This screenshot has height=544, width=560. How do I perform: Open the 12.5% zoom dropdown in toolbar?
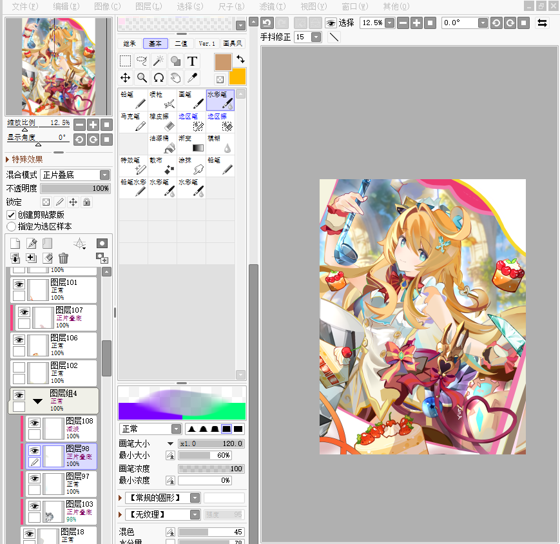click(390, 23)
